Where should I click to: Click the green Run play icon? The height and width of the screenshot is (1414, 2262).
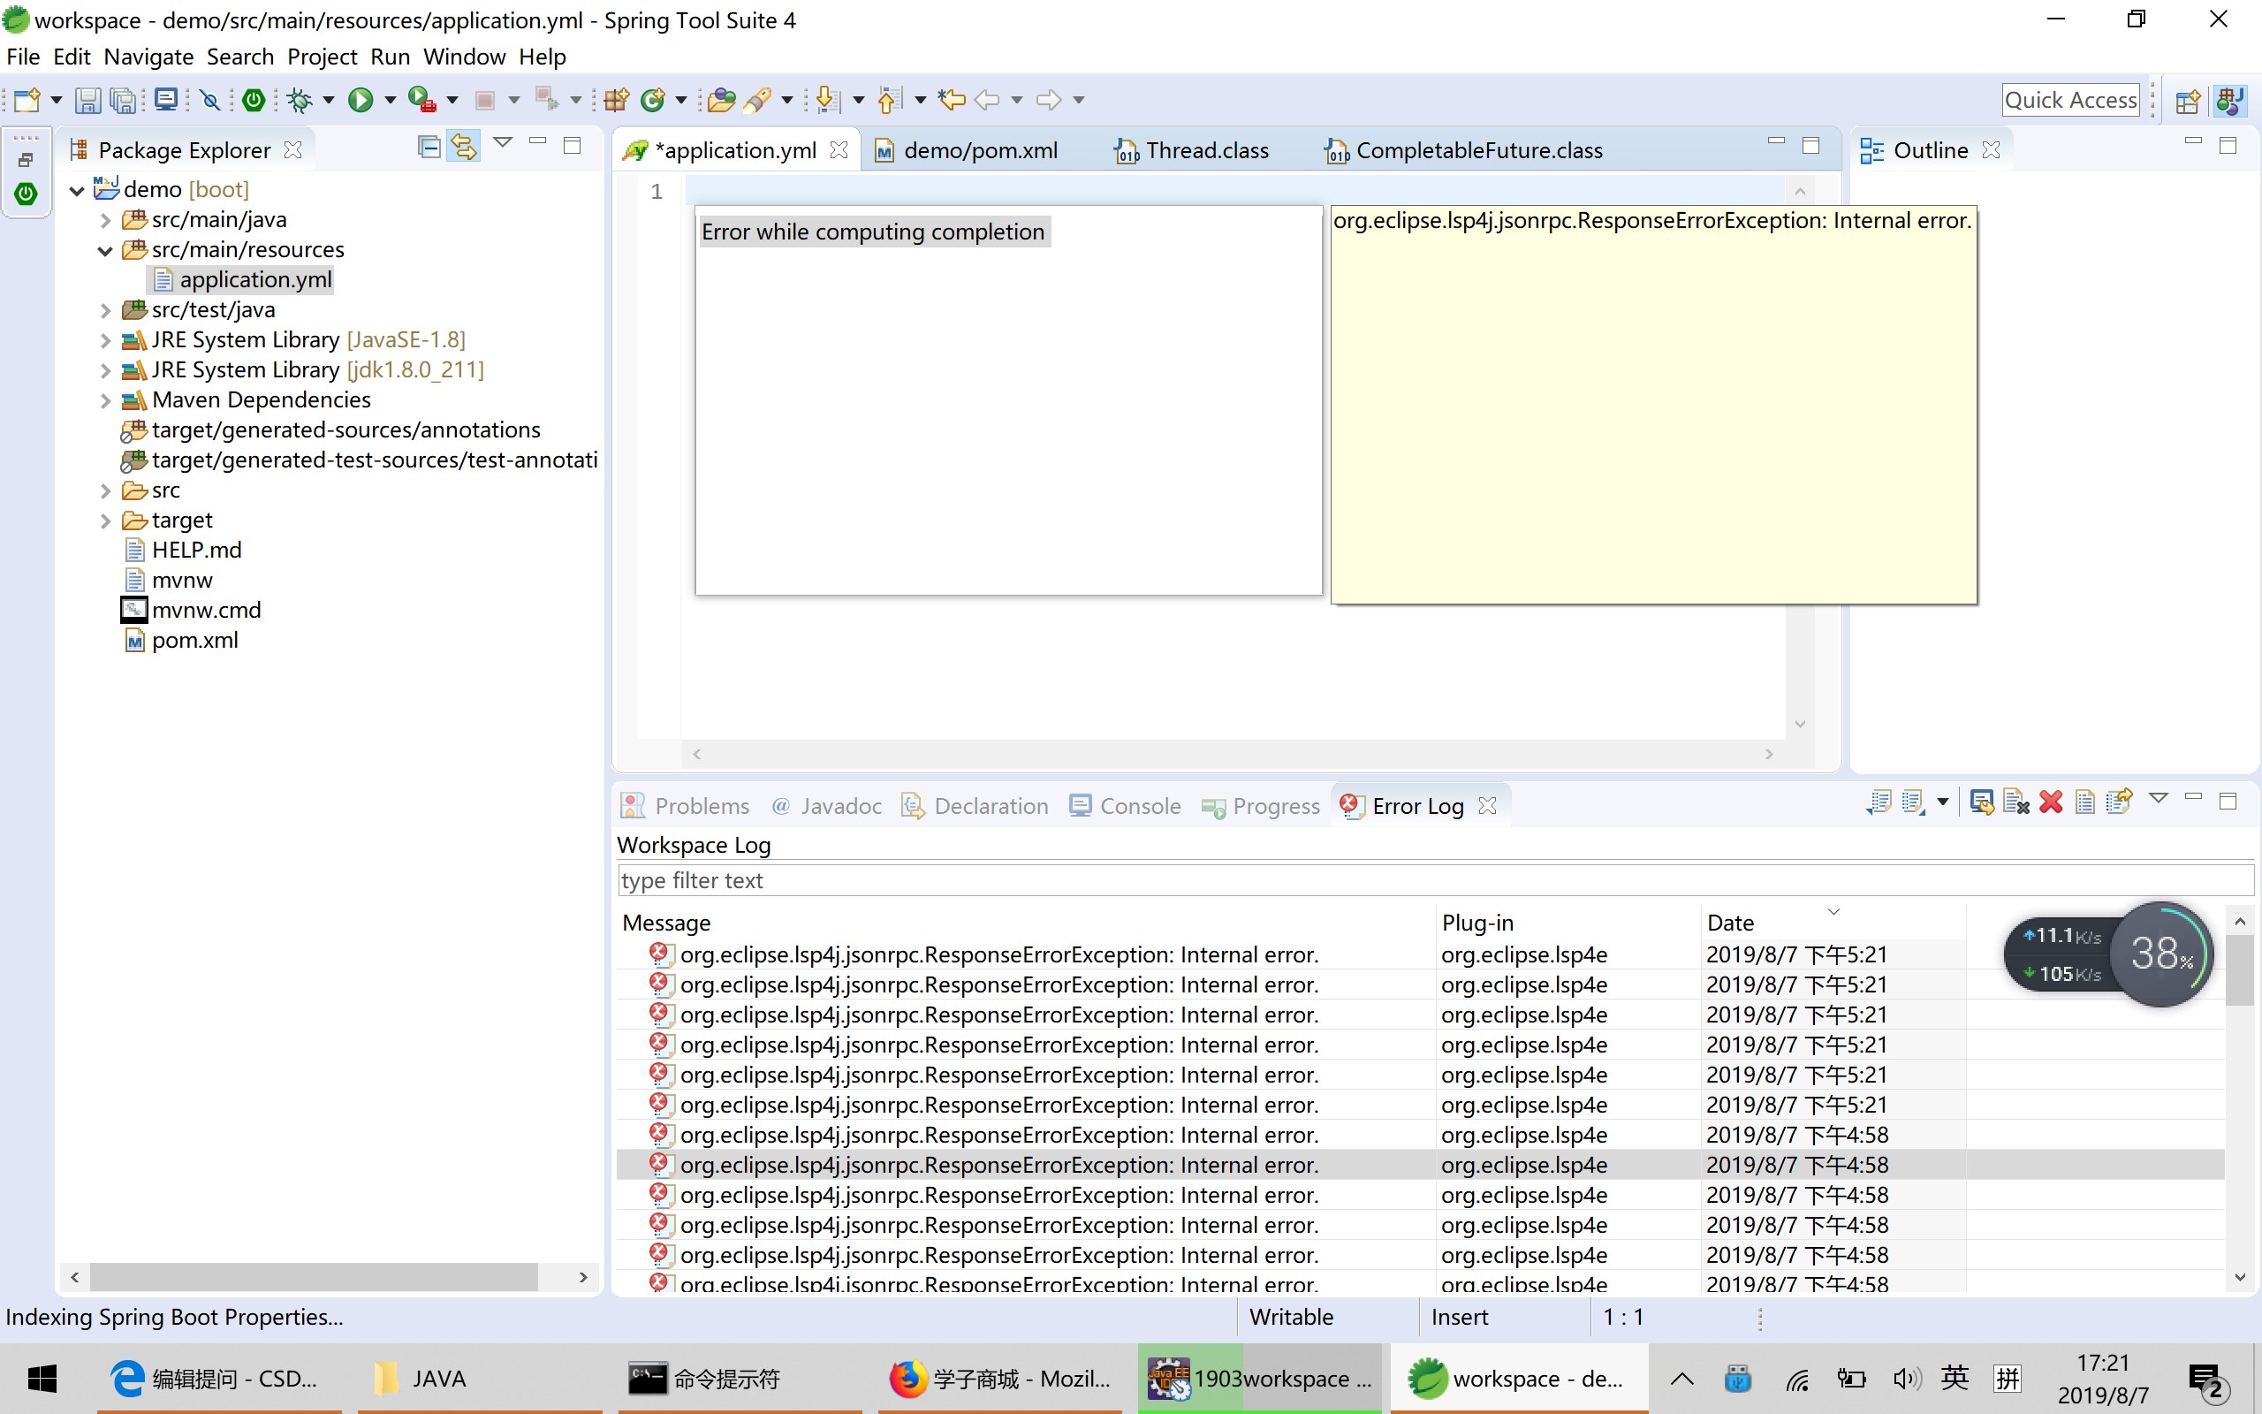[361, 100]
